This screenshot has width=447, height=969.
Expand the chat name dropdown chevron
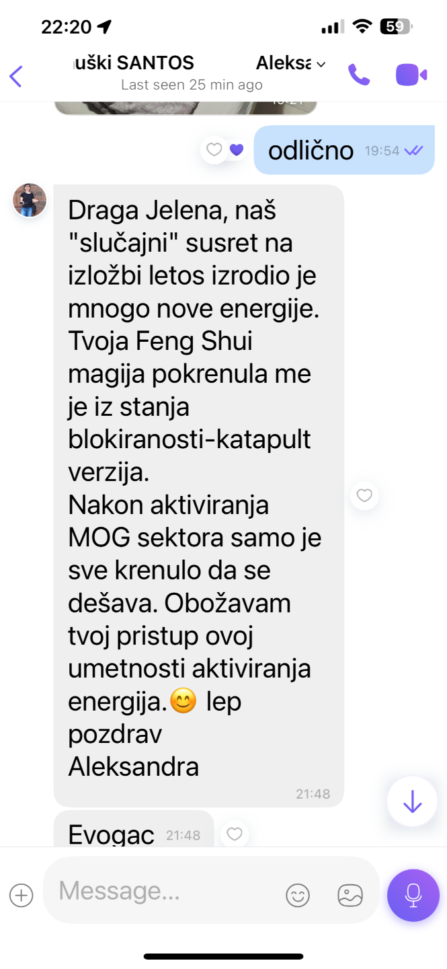321,65
